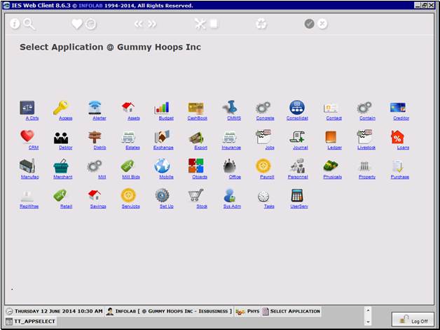Click the ServJobs link
440x330 pixels.
(x=131, y=206)
